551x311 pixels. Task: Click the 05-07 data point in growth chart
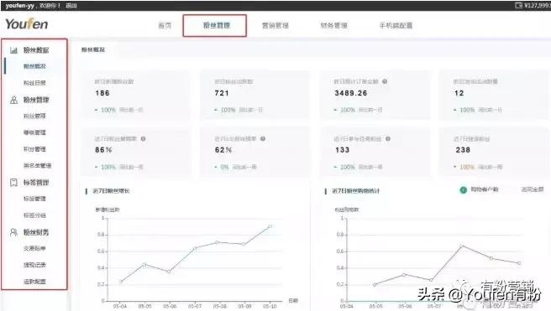(x=195, y=248)
